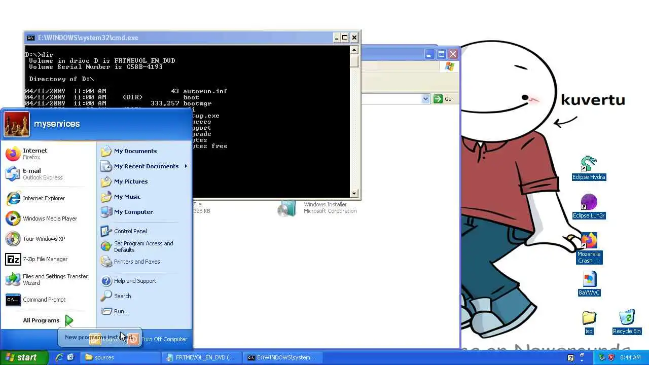The height and width of the screenshot is (365, 649).
Task: Open Firefox from Internet shortcut in Start menu
Action: coord(48,154)
